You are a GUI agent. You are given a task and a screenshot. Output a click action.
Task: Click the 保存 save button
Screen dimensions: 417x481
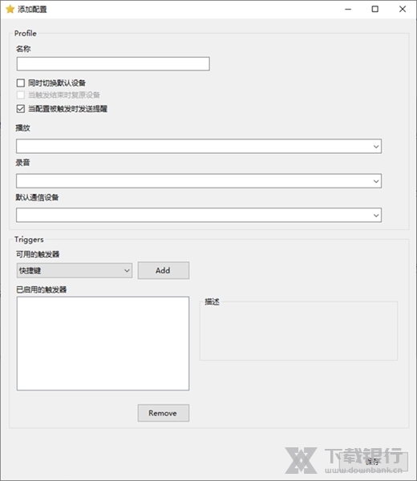374,462
